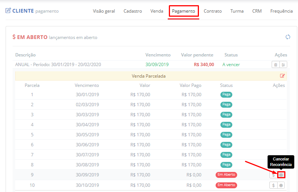
Task: Click the Valor pendente column header
Action: [x=197, y=55]
